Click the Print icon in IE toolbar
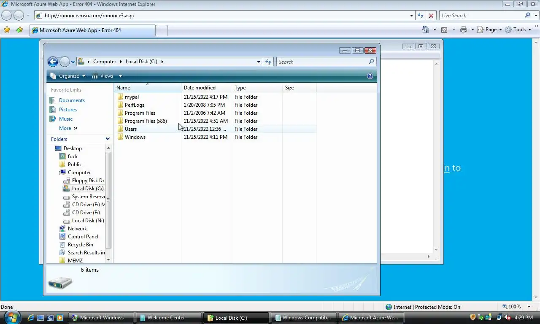The image size is (540, 324). [464, 30]
